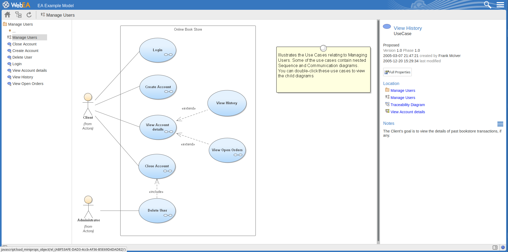The height and width of the screenshot is (252, 508).
Task: Open the hamburger main menu
Action: pos(500,5)
